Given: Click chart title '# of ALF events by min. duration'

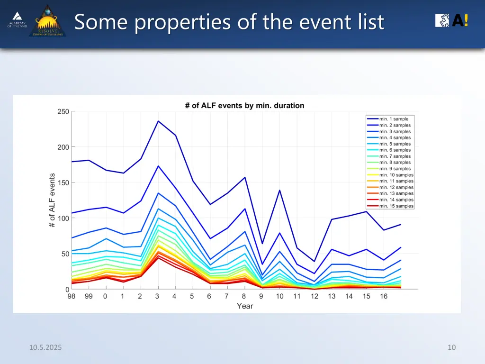Looking at the screenshot, I should click(245, 106).
